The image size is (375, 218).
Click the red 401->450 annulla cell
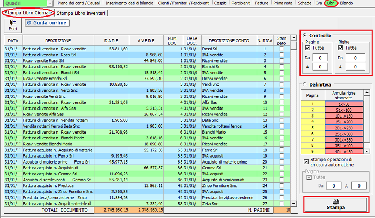344,151
